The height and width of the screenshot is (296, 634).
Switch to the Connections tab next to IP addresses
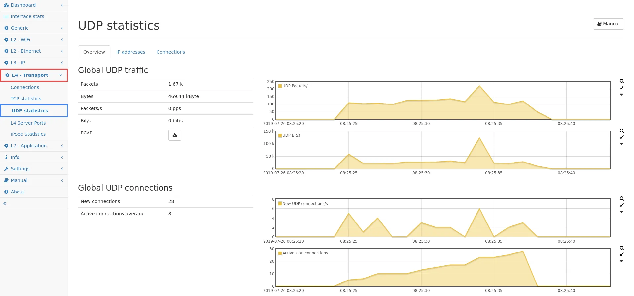click(170, 52)
